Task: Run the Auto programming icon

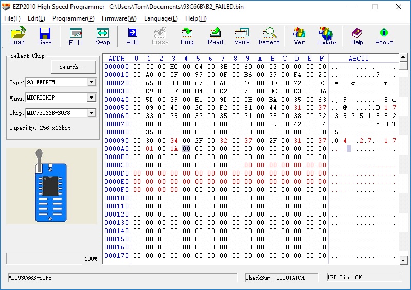Action: [x=133, y=35]
